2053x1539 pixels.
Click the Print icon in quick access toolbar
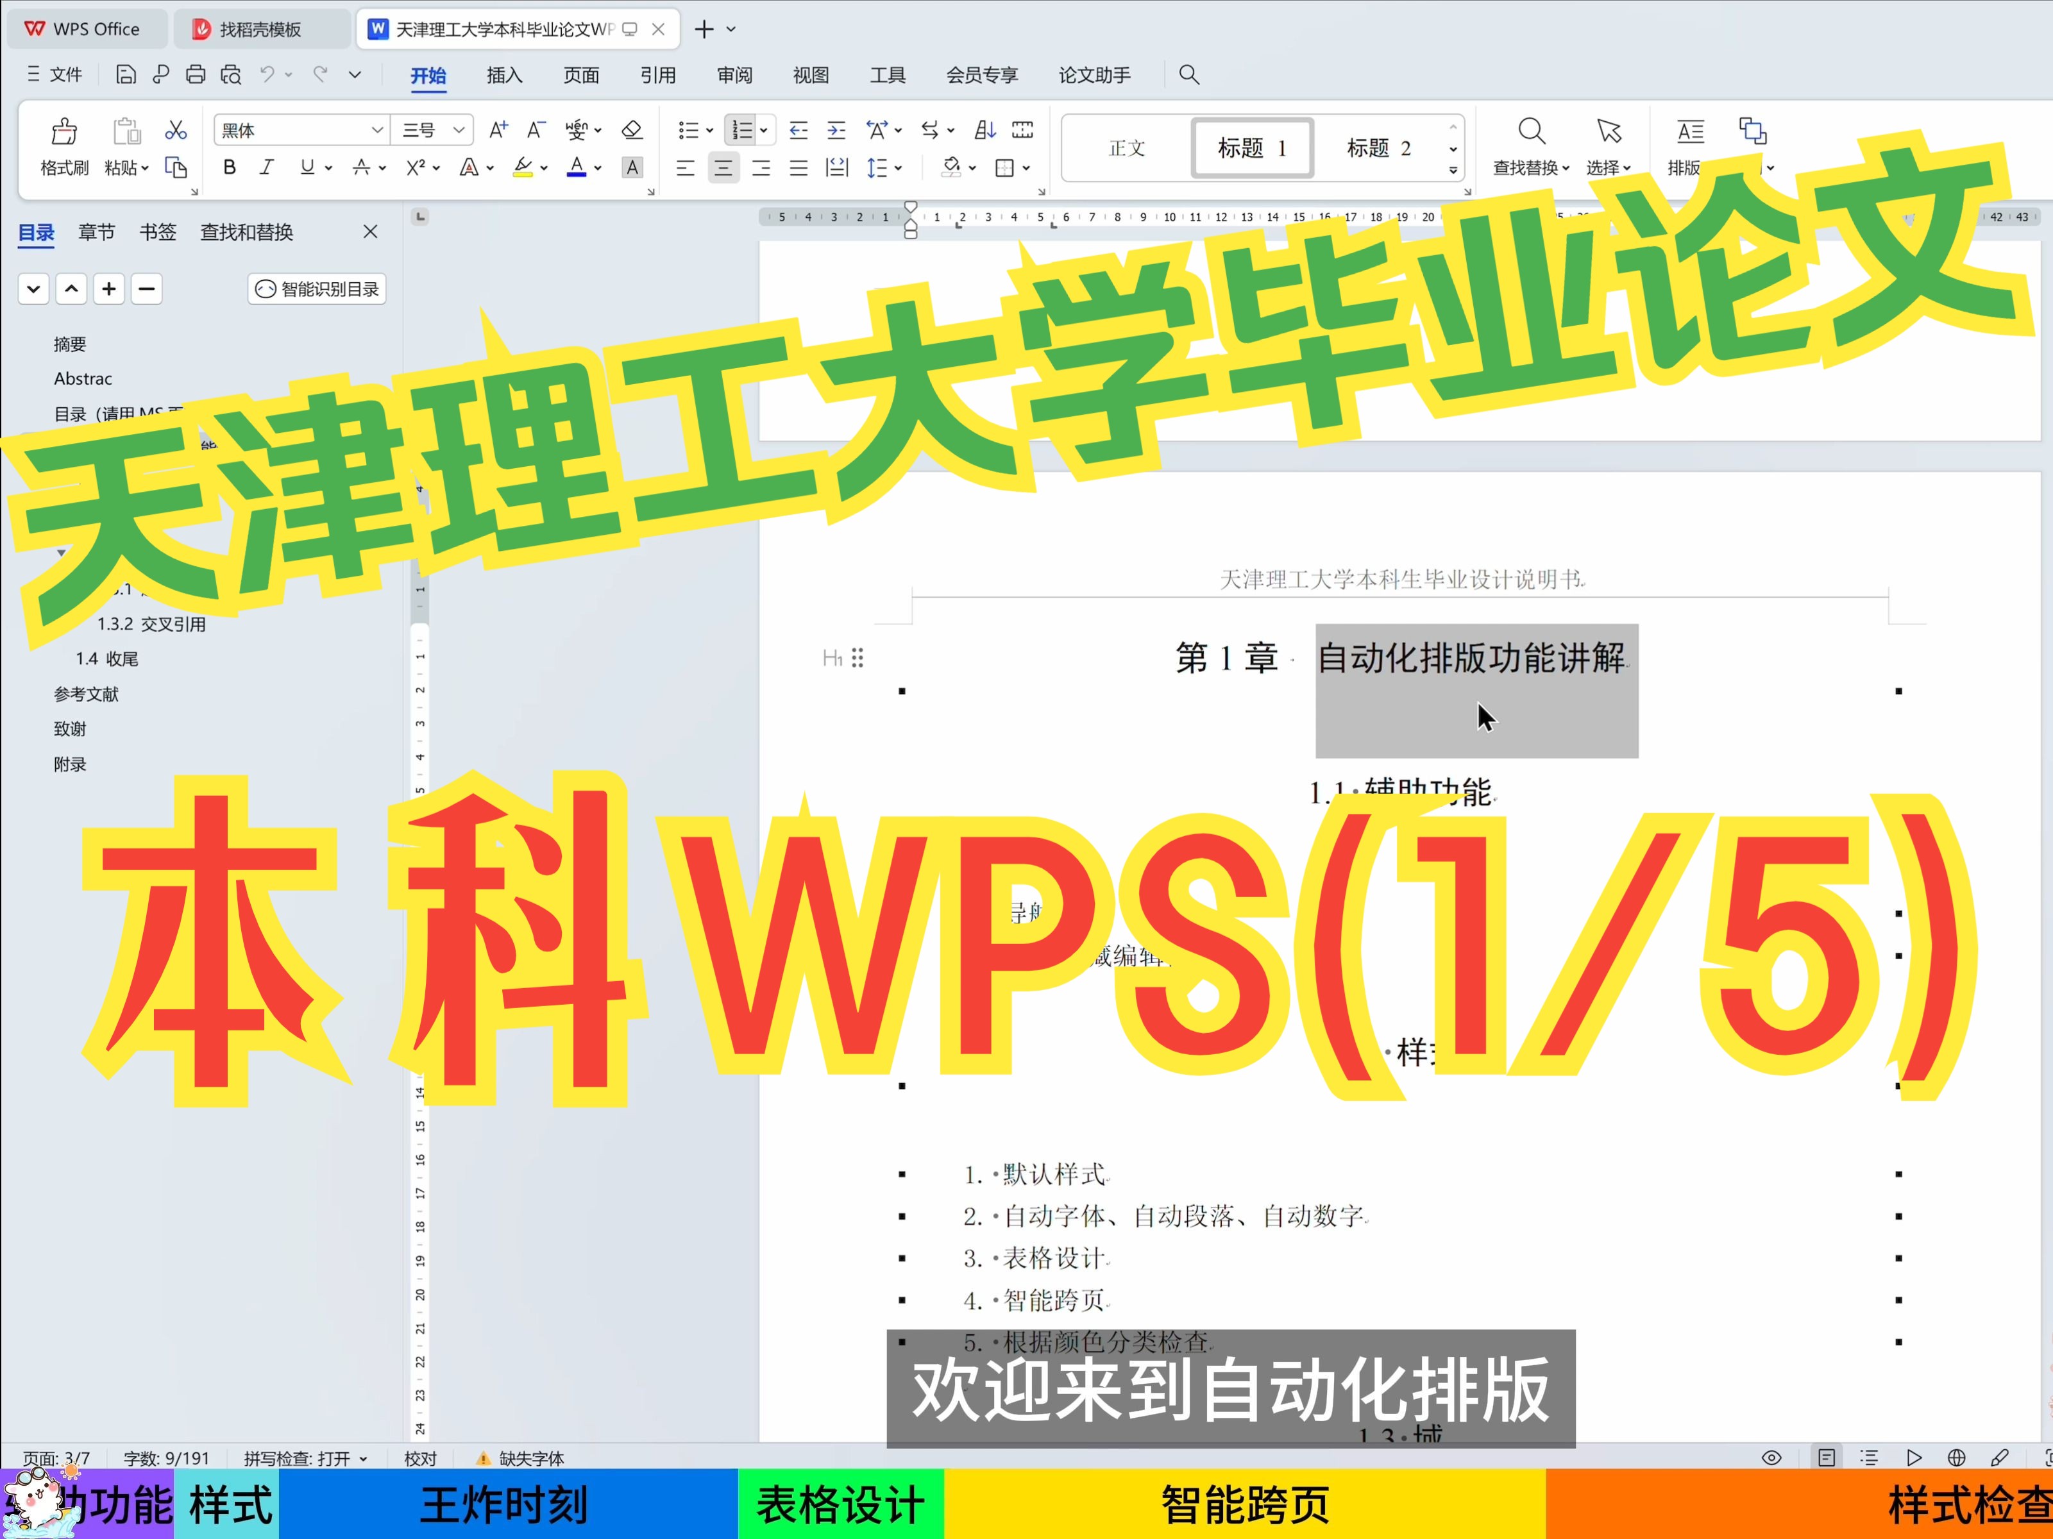[x=195, y=74]
